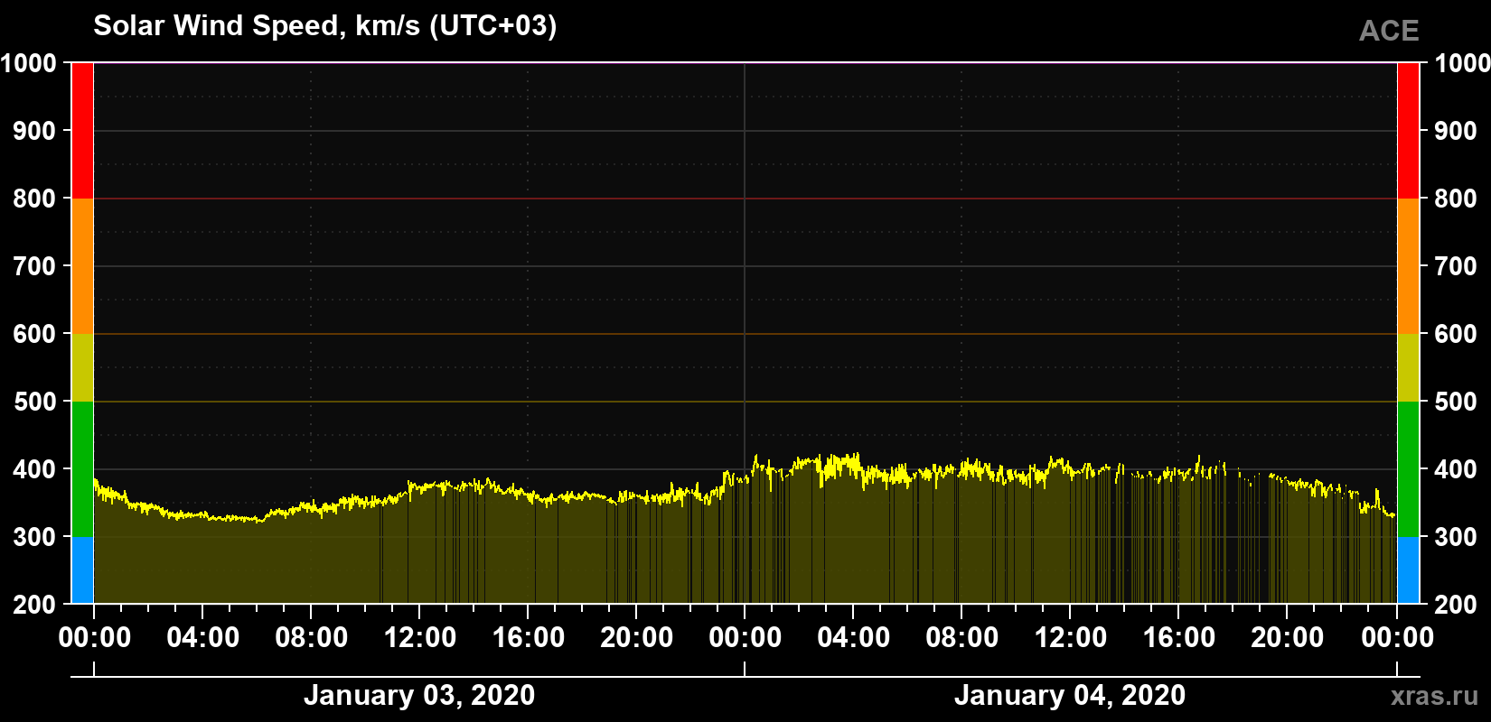The width and height of the screenshot is (1491, 722).
Task: Click the 1000 label on left axis
Action: (x=29, y=63)
